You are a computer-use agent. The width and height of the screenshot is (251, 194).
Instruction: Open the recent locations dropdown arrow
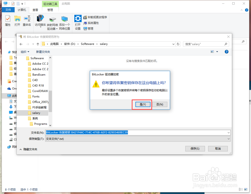click(33, 44)
